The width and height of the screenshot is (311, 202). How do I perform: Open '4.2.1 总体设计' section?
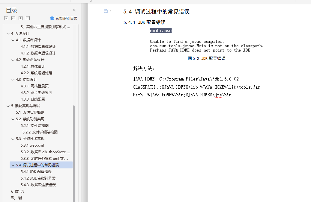click(33, 66)
